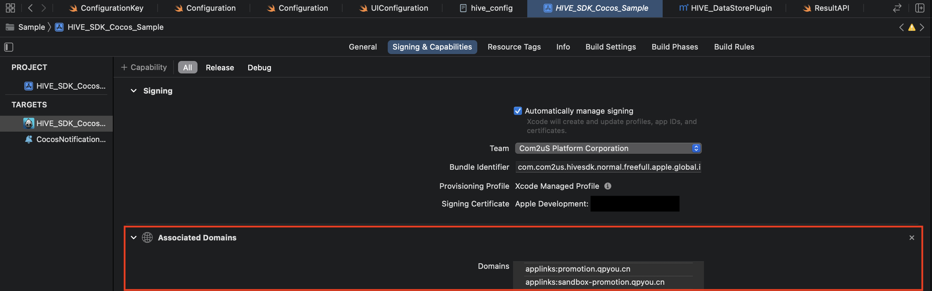Viewport: 932px width, 291px height.
Task: Click the Sample folder icon in breadcrumb
Action: point(10,27)
